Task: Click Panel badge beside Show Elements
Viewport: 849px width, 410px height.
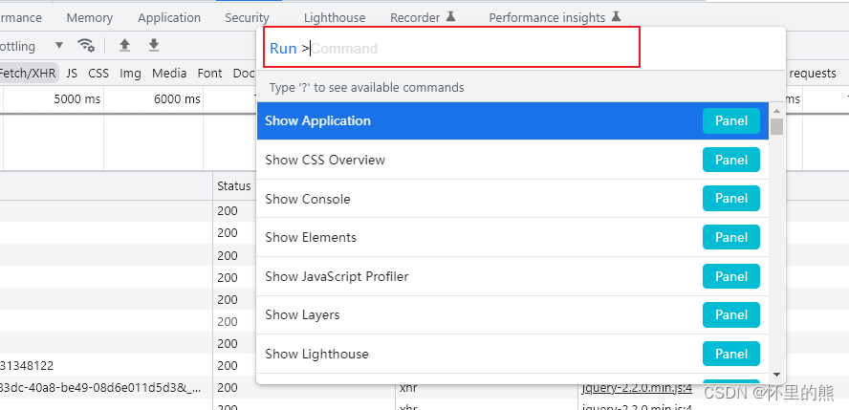Action: tap(731, 237)
